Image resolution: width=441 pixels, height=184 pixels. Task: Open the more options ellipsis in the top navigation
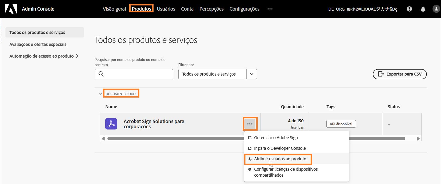(x=270, y=9)
